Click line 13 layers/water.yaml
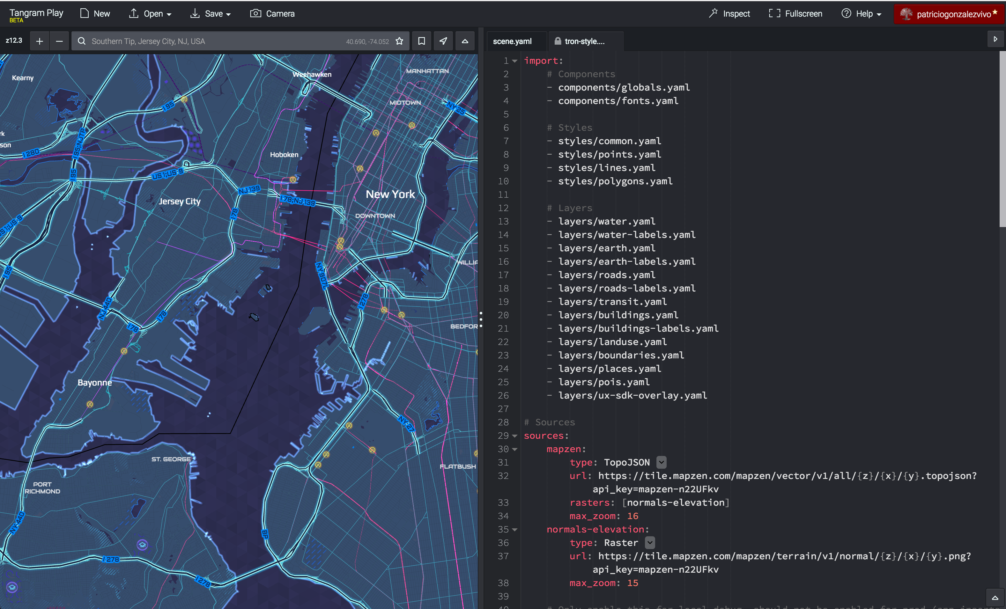This screenshot has height=609, width=1006. coord(607,221)
